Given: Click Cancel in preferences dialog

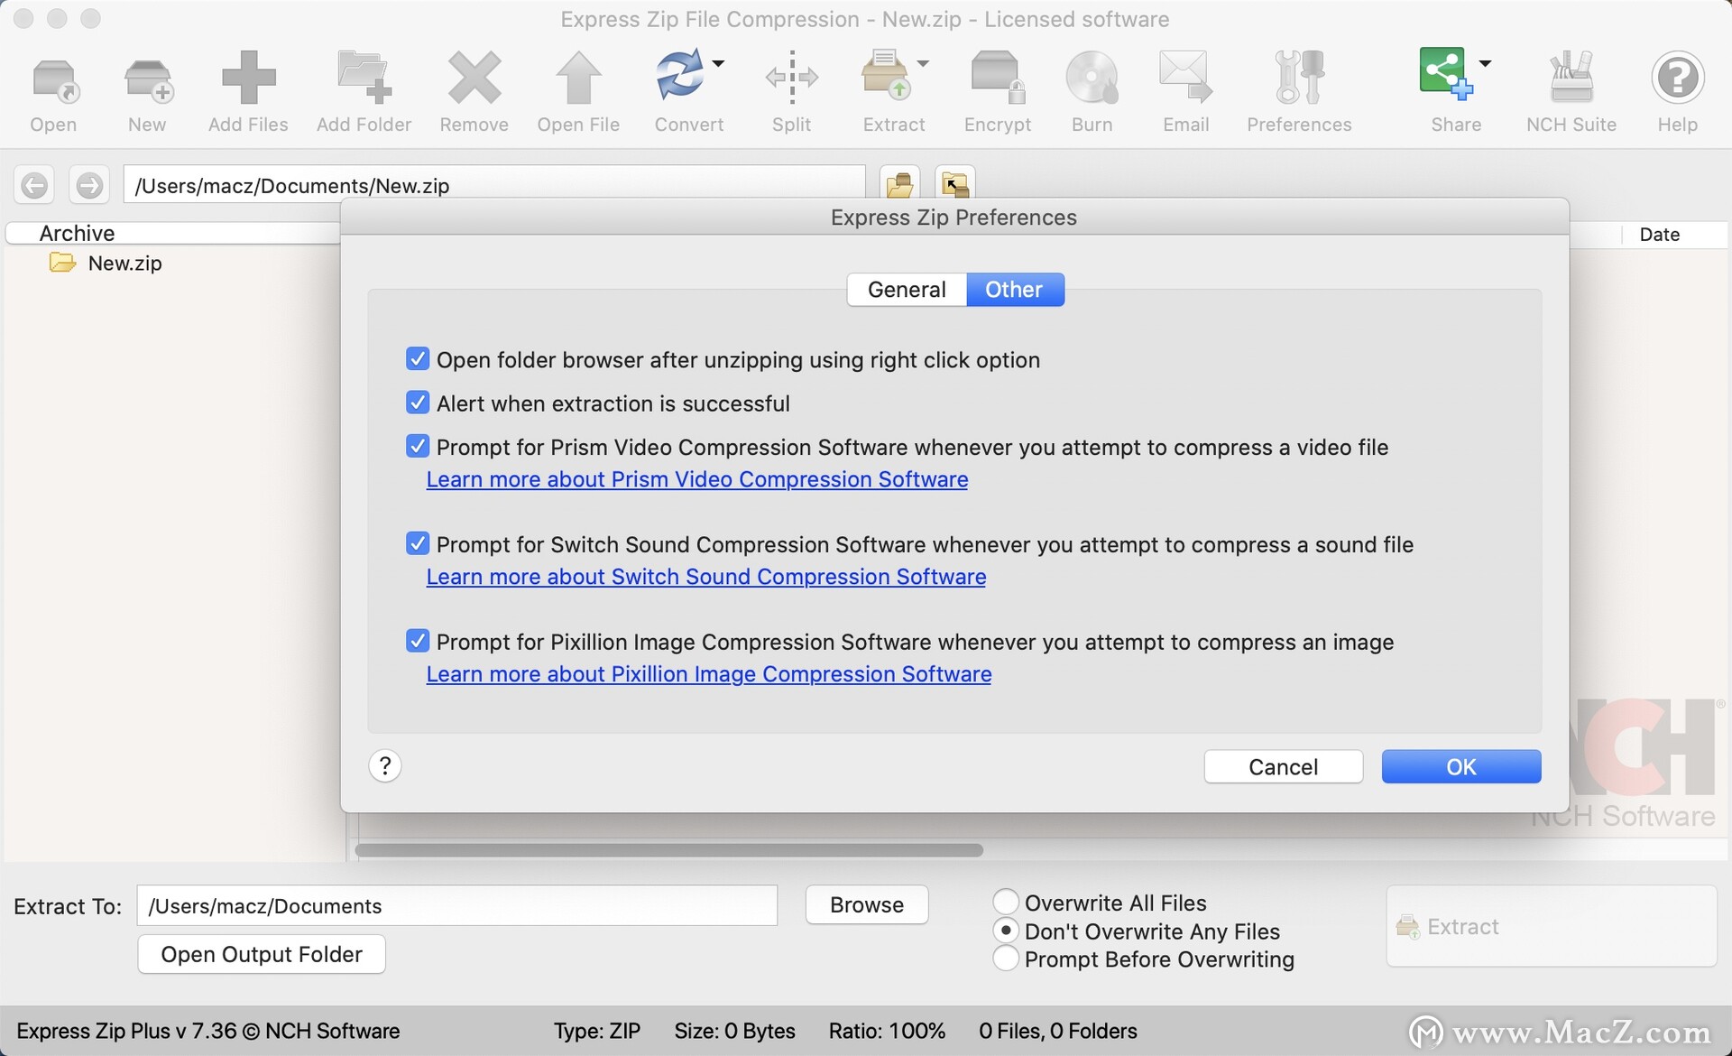Looking at the screenshot, I should tap(1284, 766).
